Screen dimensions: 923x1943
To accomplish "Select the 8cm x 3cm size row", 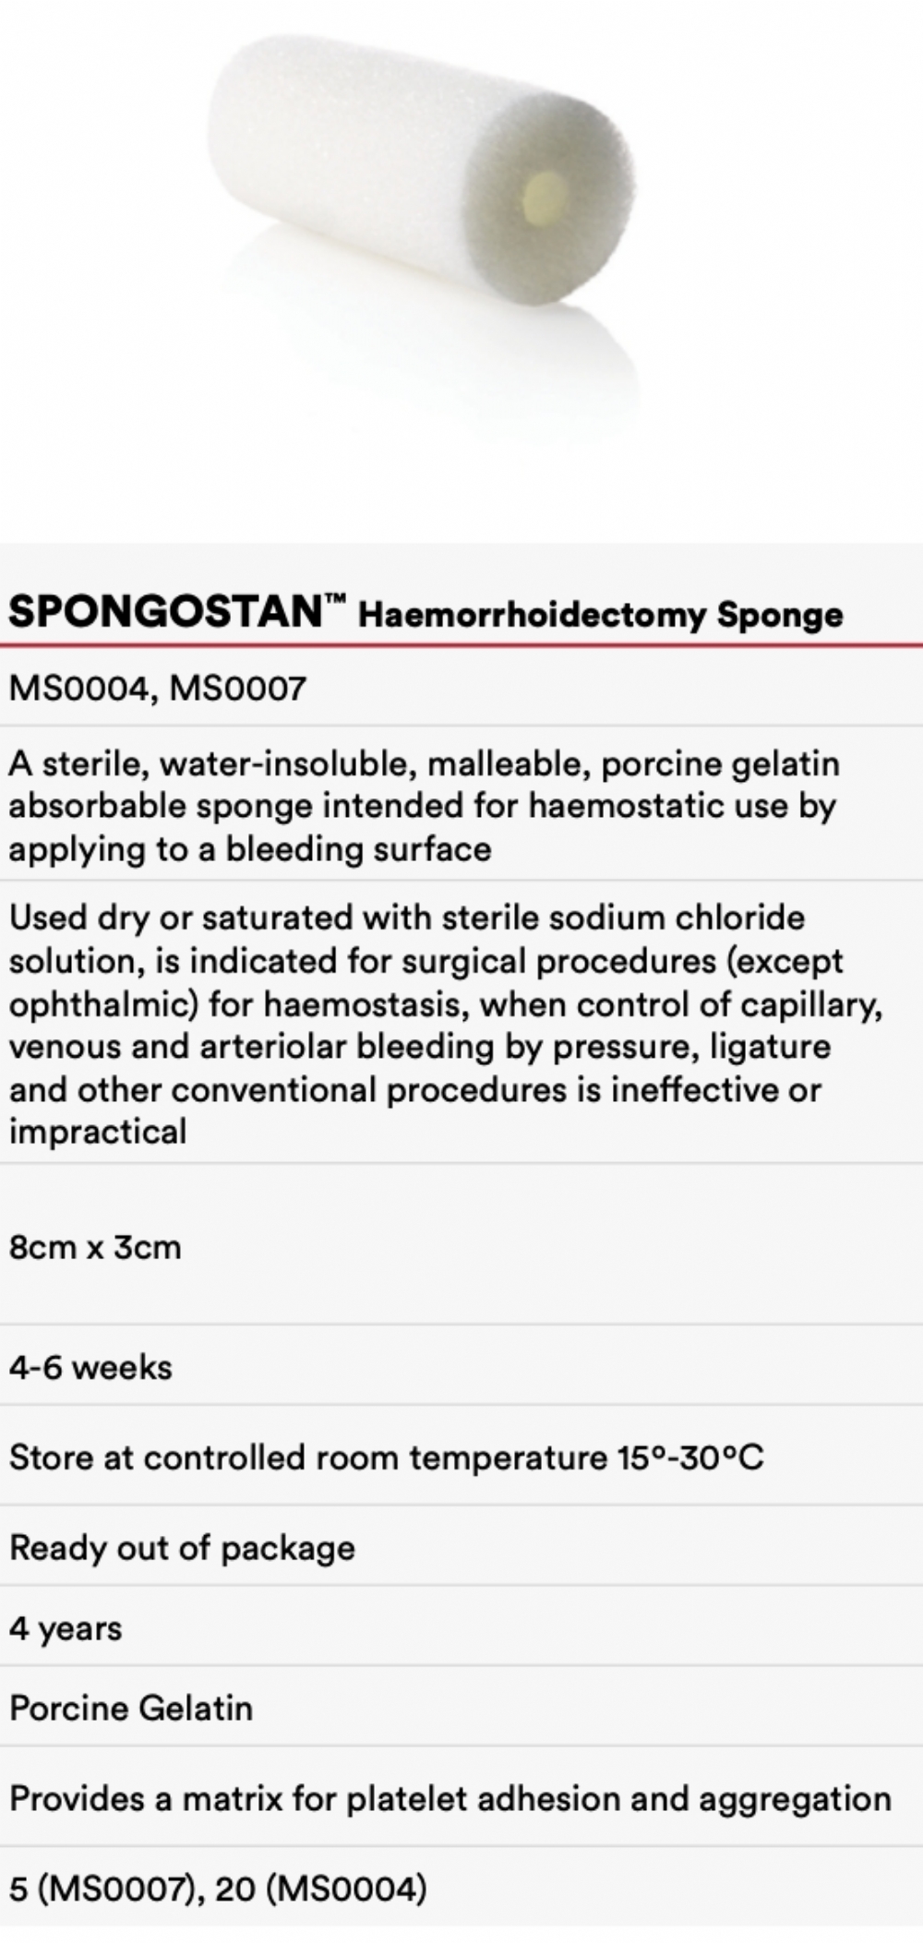I will (x=95, y=1247).
